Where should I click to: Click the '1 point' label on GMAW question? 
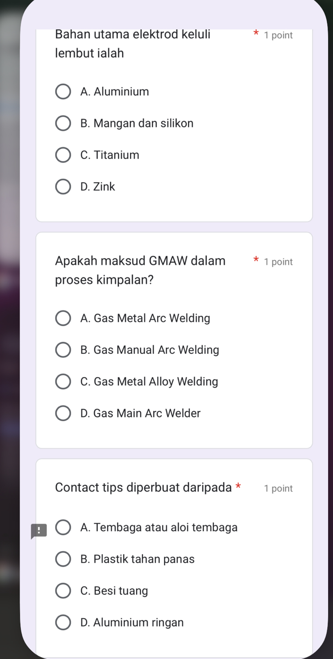coord(278,262)
